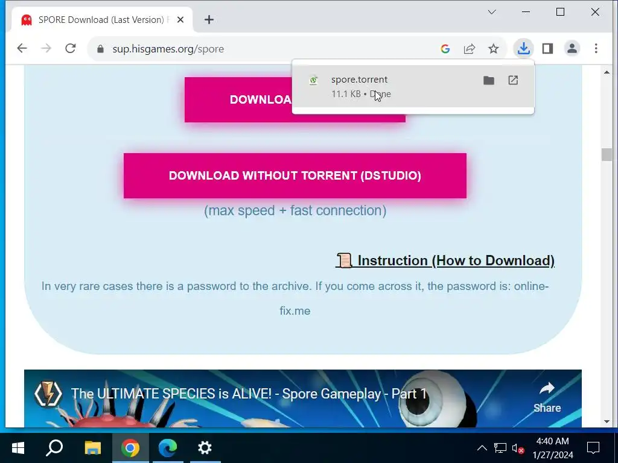Open a new browser tab
Viewport: 618px width, 463px height.
(209, 20)
